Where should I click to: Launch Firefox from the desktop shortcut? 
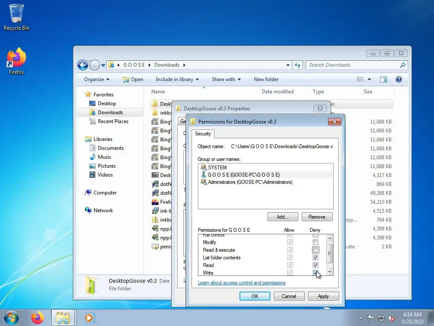17,61
